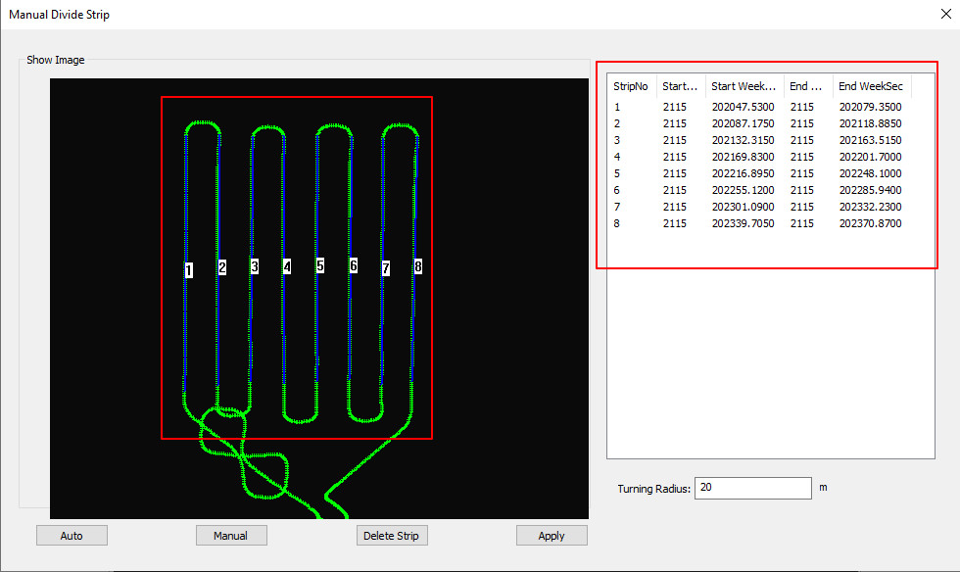Click the Auto button
This screenshot has height=572, width=960.
(x=72, y=536)
